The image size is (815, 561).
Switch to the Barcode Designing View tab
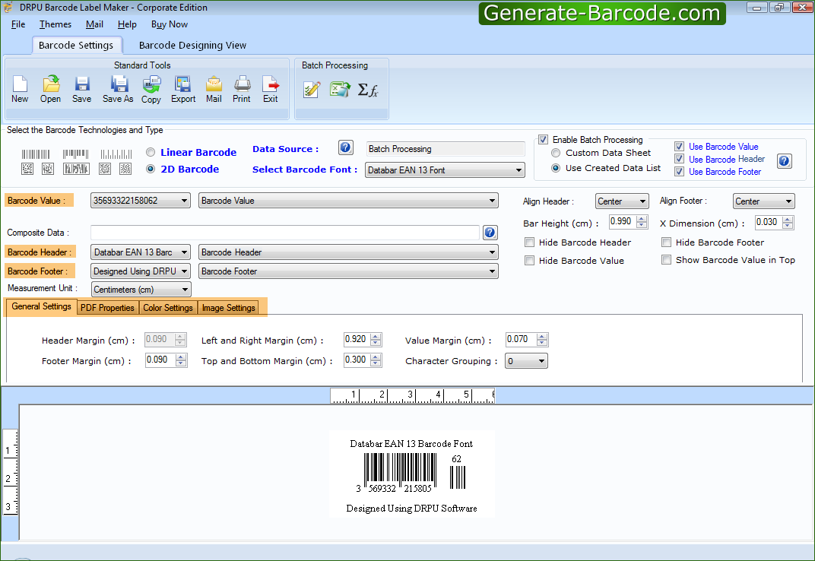(192, 45)
